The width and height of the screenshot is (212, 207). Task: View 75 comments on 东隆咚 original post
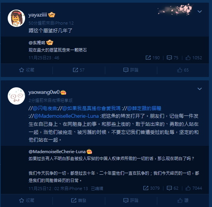click(x=173, y=58)
